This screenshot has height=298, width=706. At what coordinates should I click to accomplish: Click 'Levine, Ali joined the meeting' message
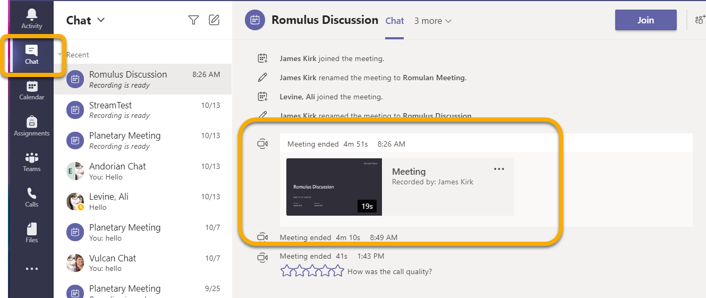331,97
